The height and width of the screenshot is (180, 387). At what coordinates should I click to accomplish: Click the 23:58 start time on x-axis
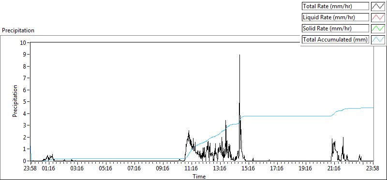(x=30, y=168)
